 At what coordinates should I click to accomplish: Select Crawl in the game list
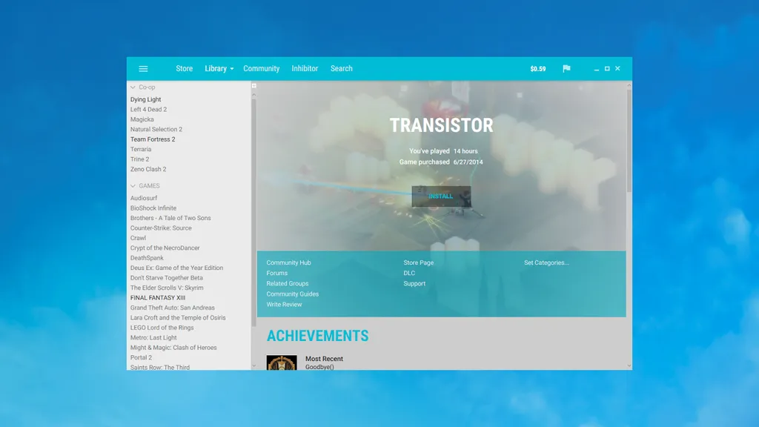(138, 238)
